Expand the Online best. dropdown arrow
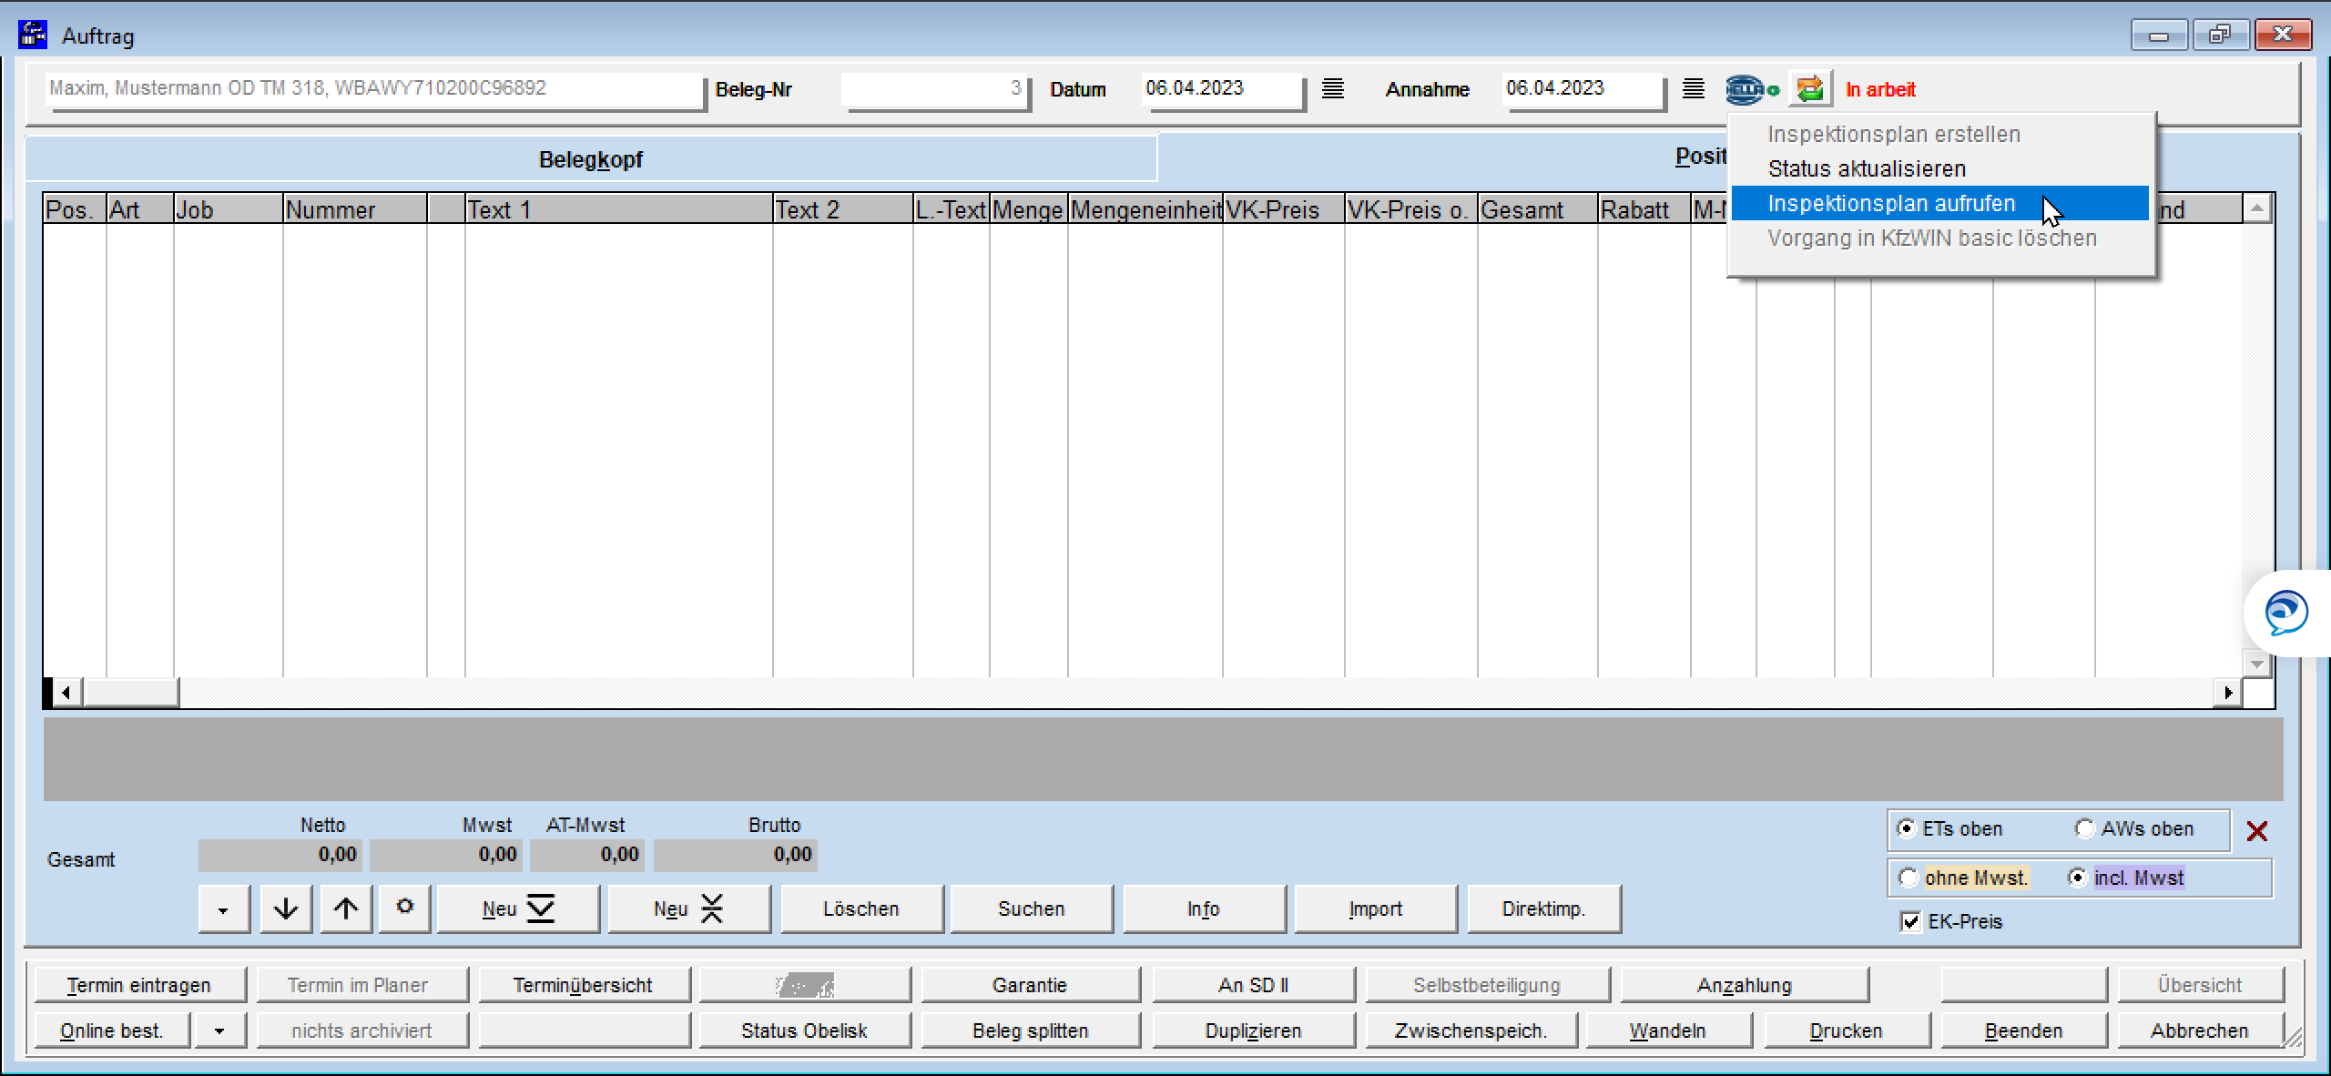 [219, 1030]
